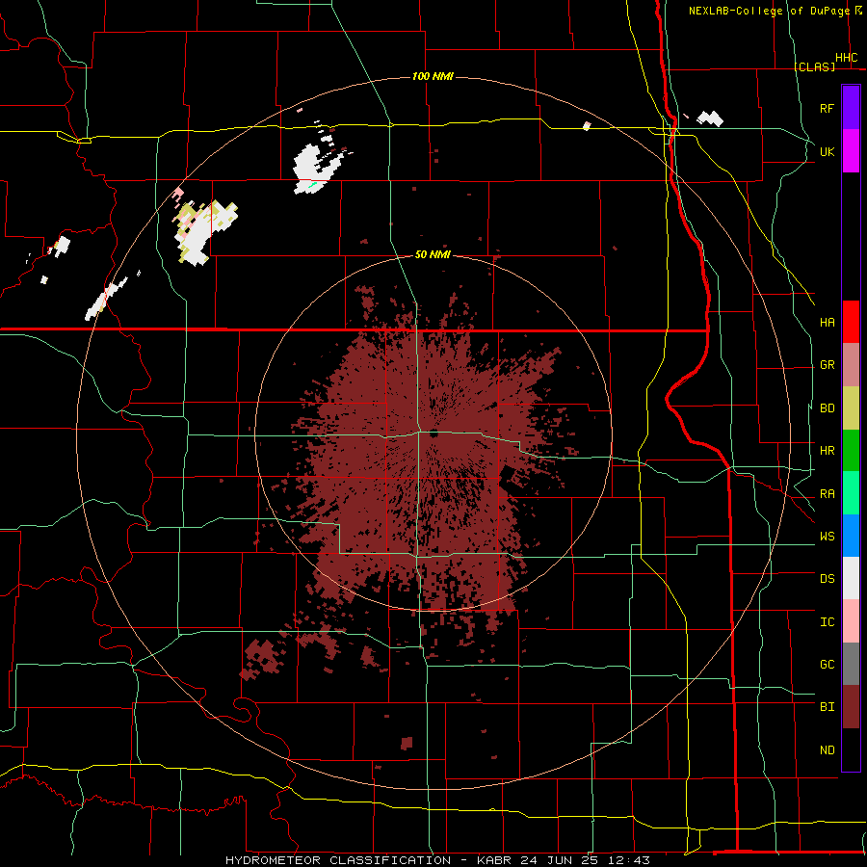Click the RA legend label

click(827, 494)
